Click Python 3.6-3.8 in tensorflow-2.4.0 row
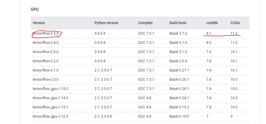 pos(100,43)
